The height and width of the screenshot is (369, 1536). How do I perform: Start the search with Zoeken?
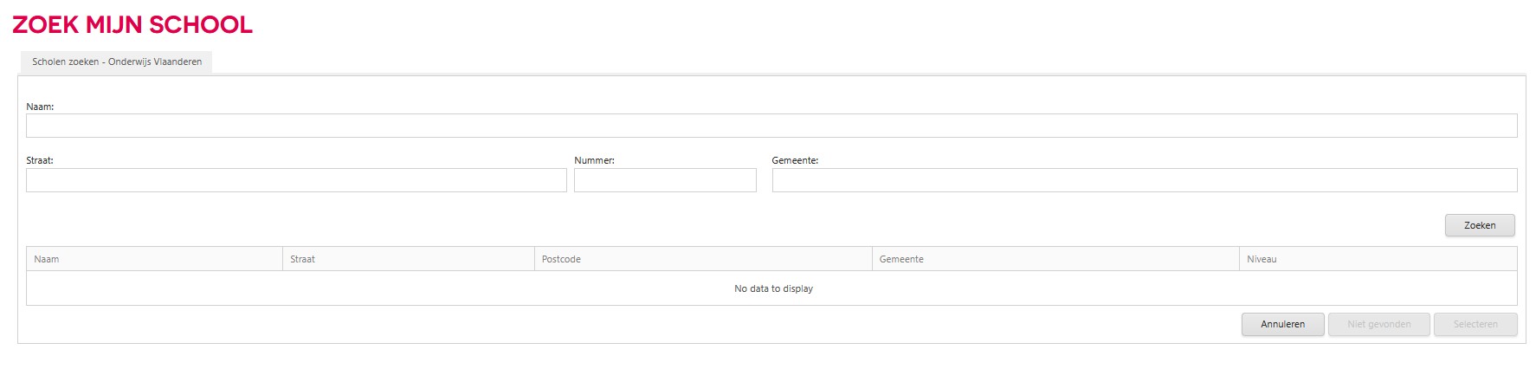(x=1480, y=225)
